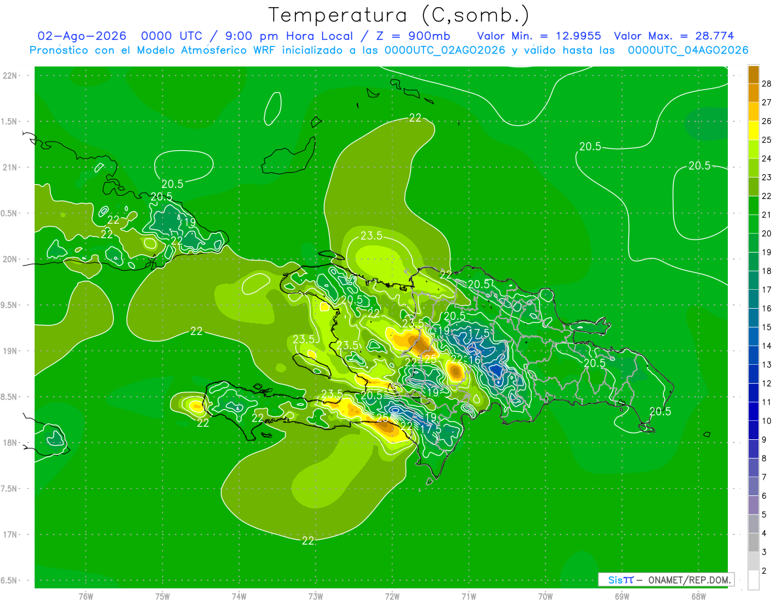The width and height of the screenshot is (784, 605).
Task: Click the '16' contour label on the map
Action: (x=475, y=360)
